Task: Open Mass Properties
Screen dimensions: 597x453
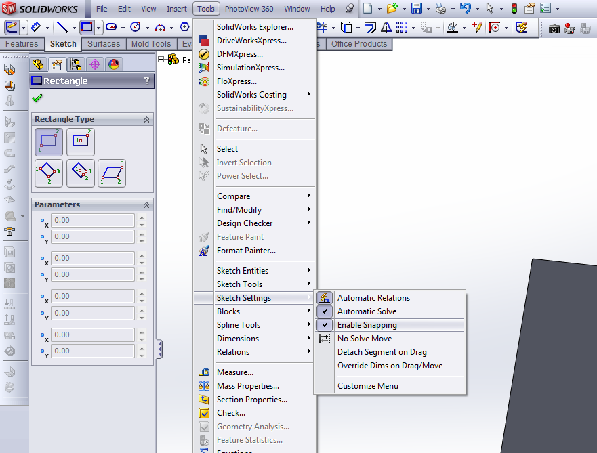Action: tap(248, 386)
